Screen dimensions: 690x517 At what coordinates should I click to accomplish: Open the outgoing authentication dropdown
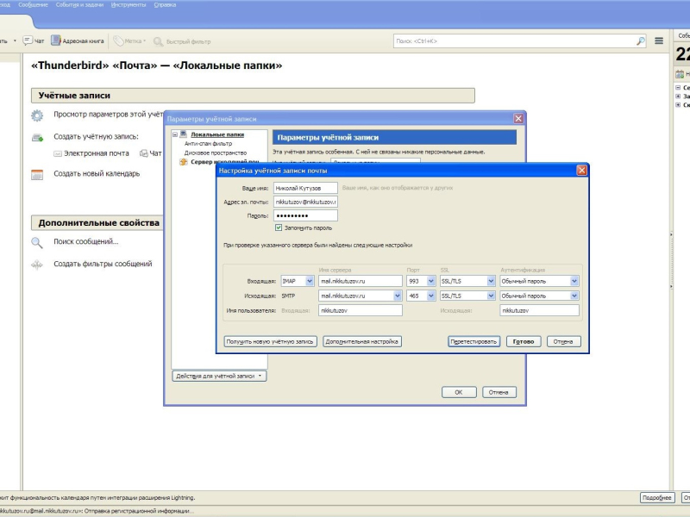pos(574,296)
